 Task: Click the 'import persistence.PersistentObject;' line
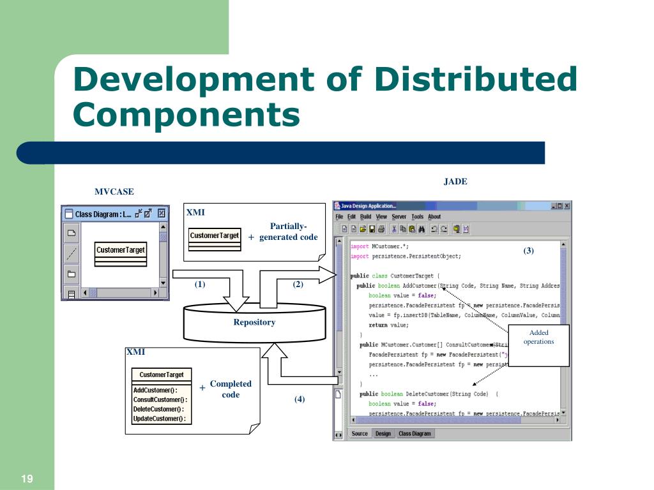[x=406, y=256]
